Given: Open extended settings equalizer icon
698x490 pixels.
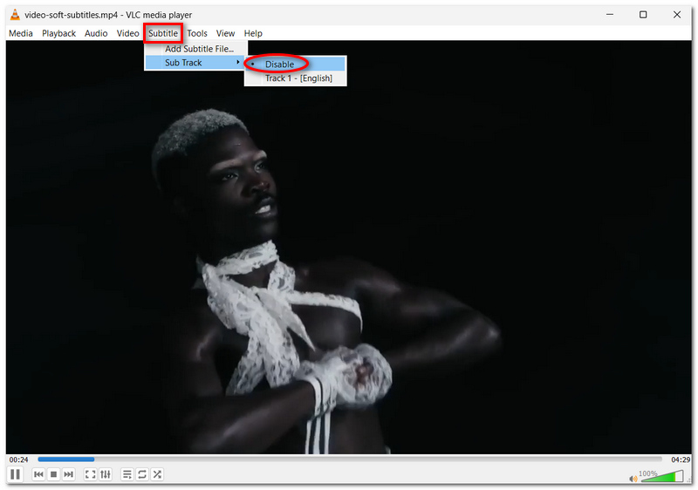Looking at the screenshot, I should click(x=106, y=474).
